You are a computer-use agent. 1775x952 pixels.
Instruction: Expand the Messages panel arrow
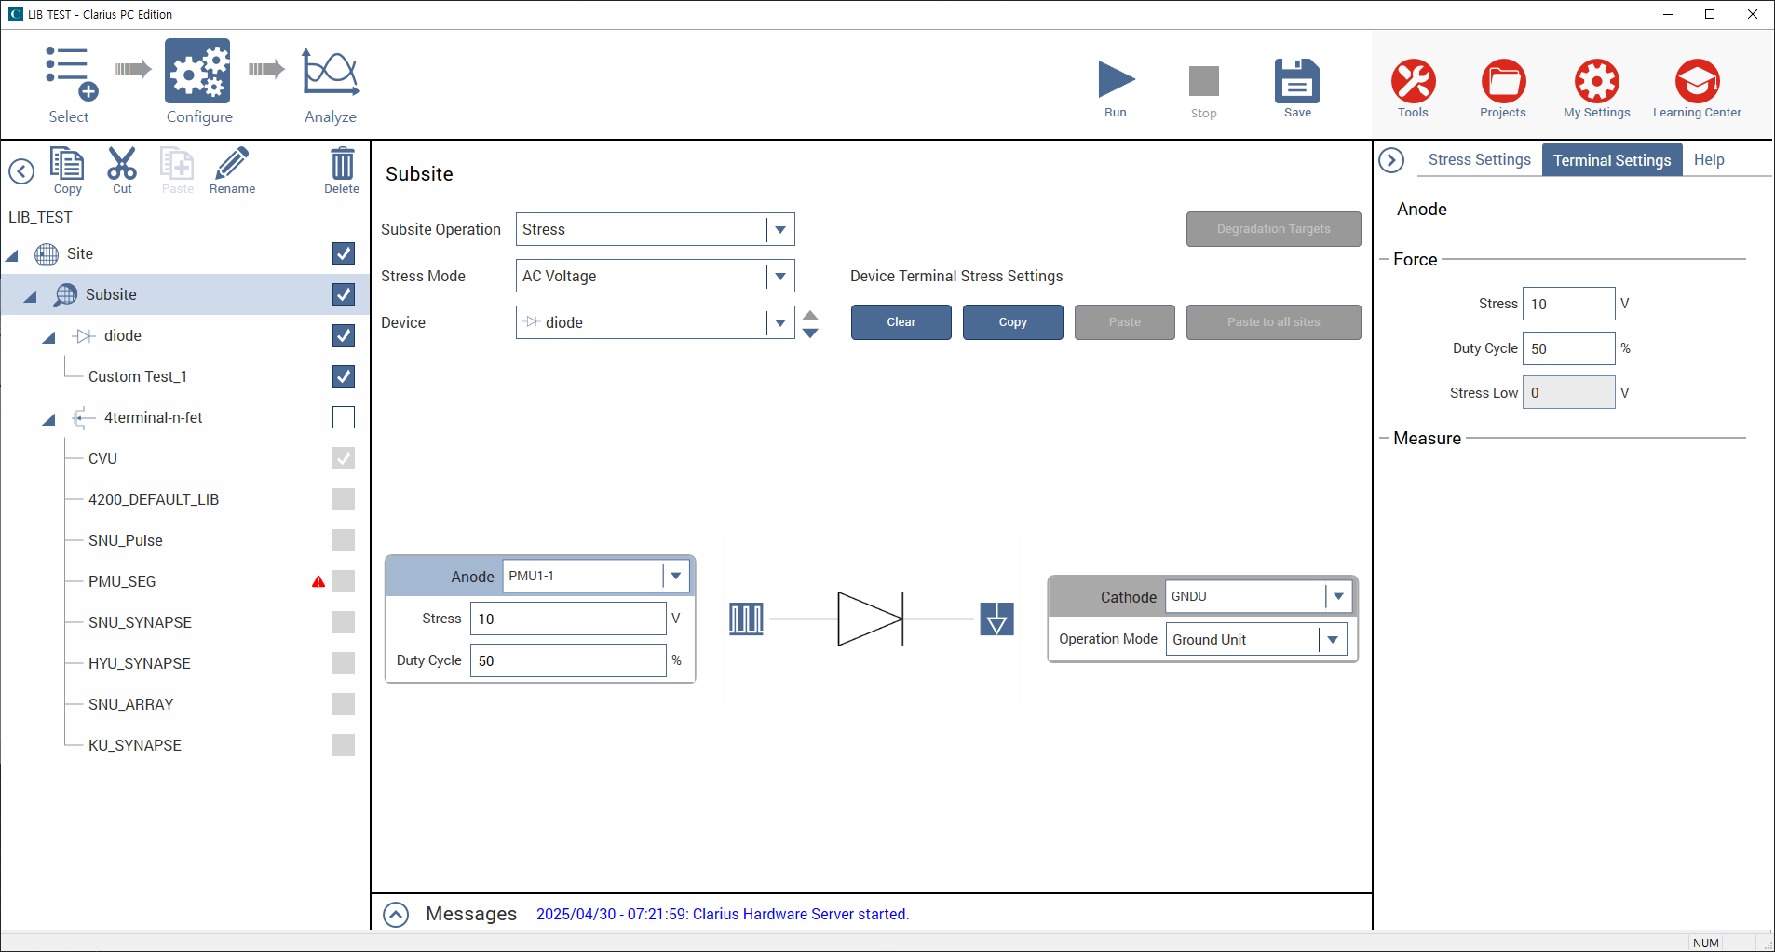tap(396, 915)
